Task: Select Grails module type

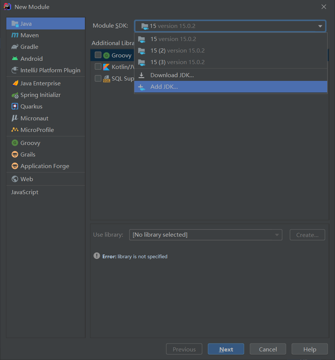Action: tap(46, 154)
